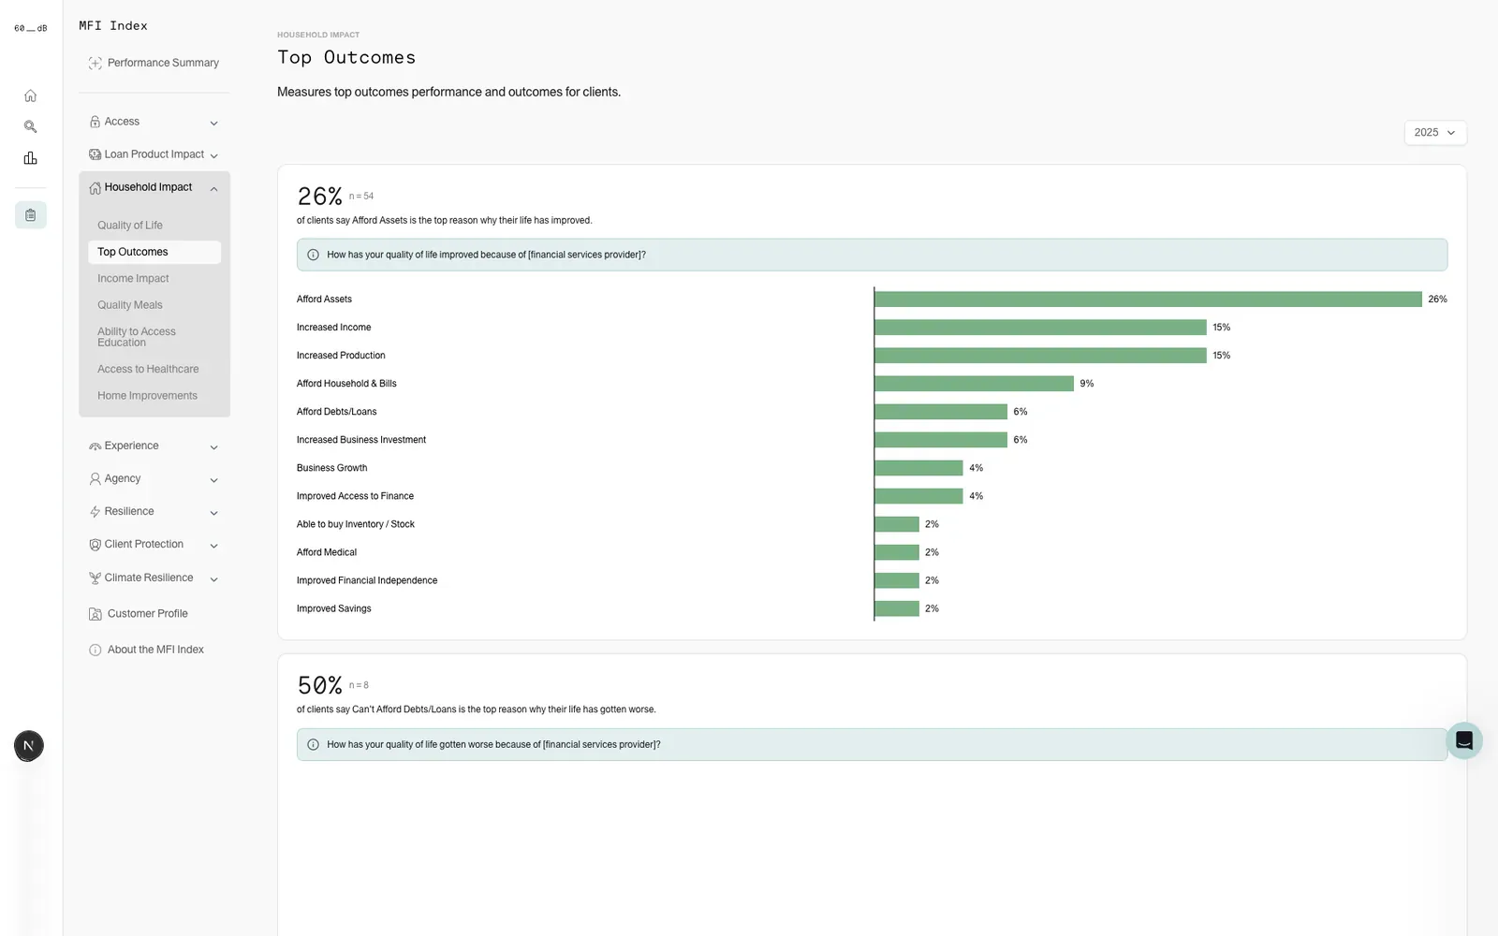Expand the Climate Resilience chevron
The image size is (1498, 936).
[x=213, y=579]
